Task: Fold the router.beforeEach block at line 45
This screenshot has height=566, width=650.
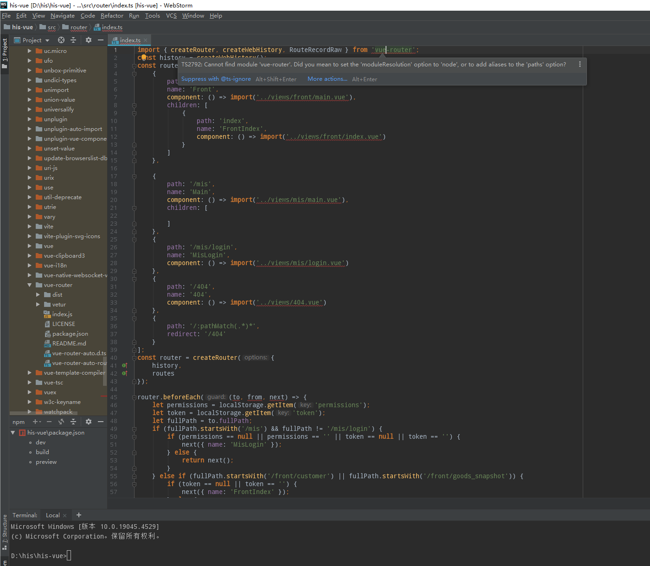Action: (x=134, y=397)
